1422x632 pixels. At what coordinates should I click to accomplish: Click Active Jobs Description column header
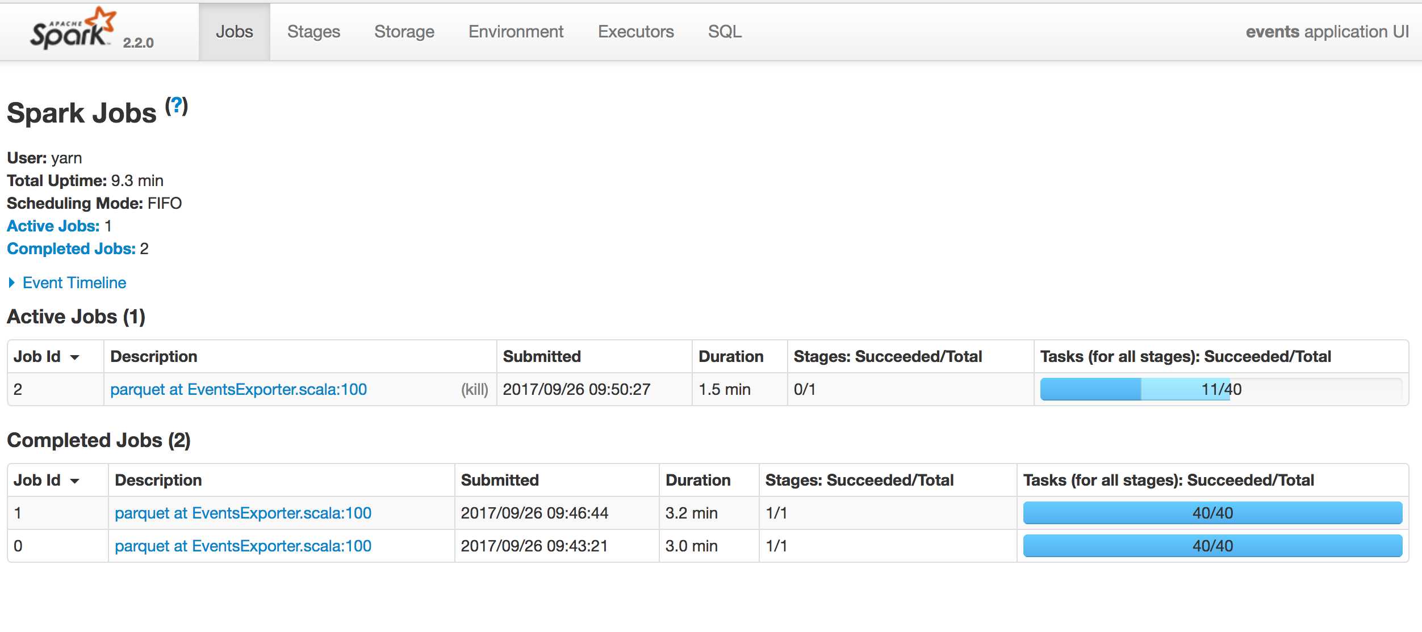pyautogui.click(x=300, y=356)
